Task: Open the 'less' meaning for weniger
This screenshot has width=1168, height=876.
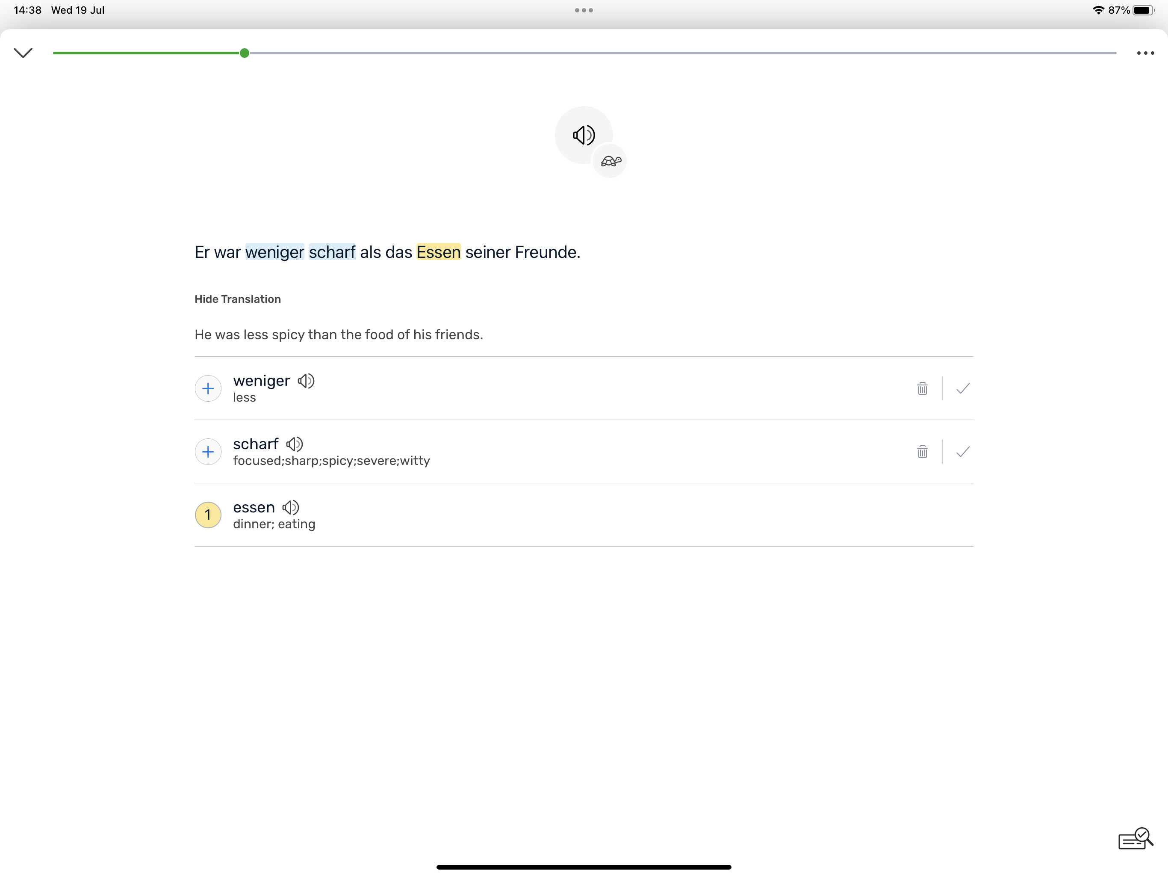Action: 245,397
